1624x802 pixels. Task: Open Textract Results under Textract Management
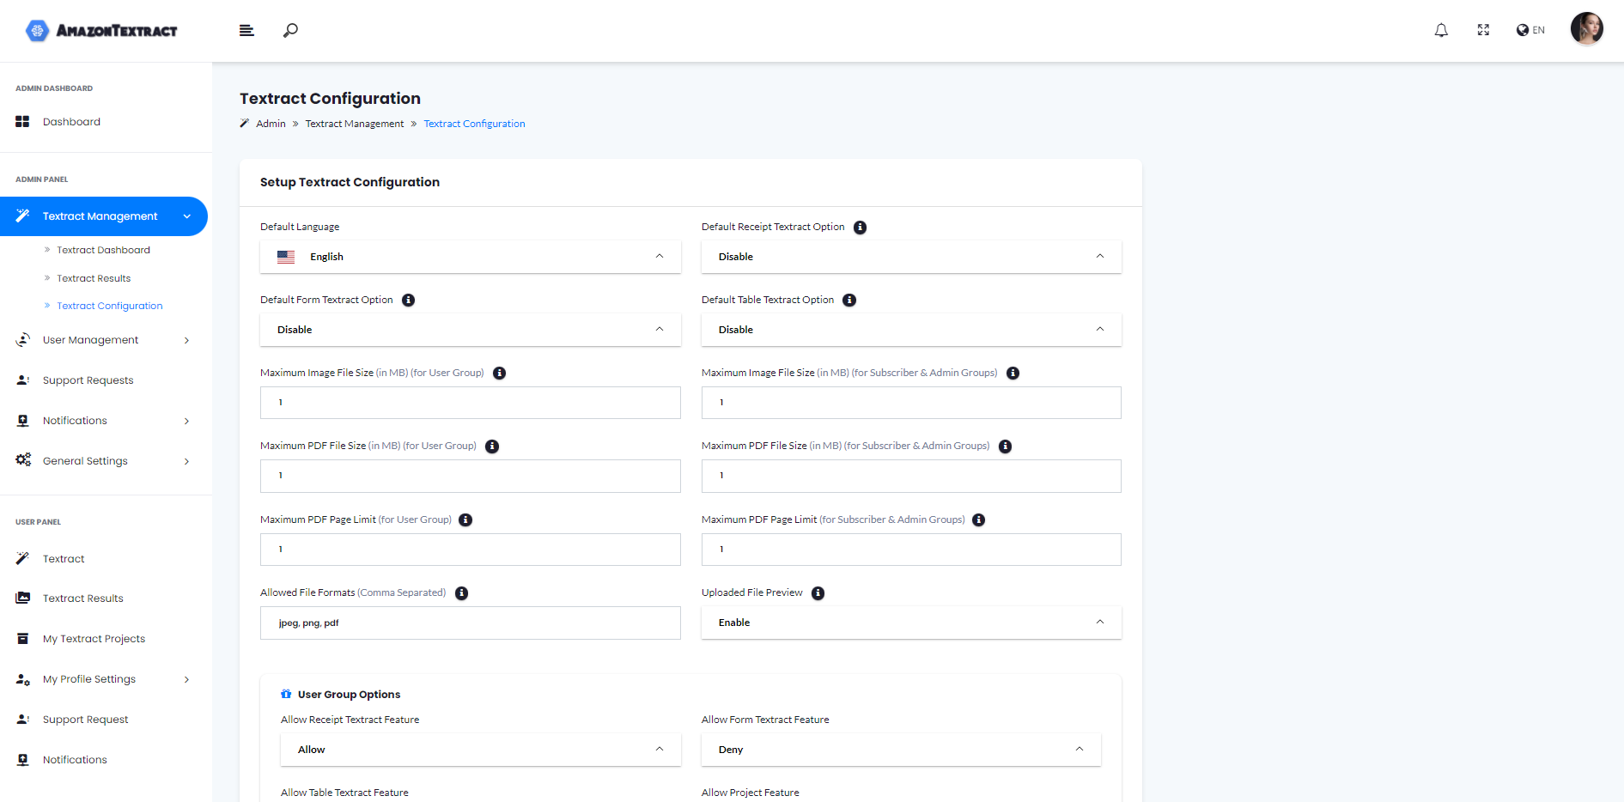pos(94,278)
